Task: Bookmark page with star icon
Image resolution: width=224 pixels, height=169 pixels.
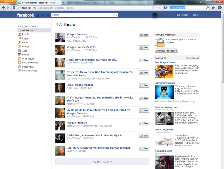Action: coord(153,8)
